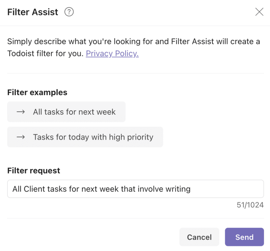Cancel the filter request
This screenshot has width=270, height=251.
point(199,237)
